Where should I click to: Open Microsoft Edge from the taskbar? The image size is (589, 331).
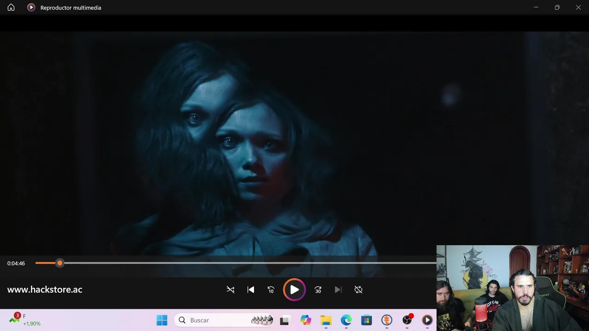[x=346, y=320]
